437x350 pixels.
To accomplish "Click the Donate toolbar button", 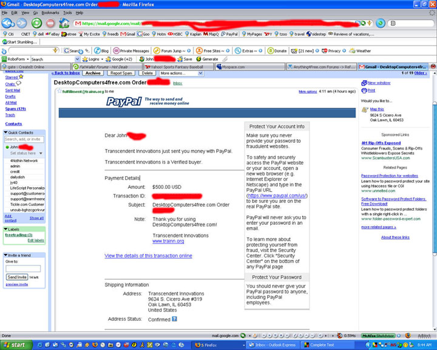I will (277, 51).
